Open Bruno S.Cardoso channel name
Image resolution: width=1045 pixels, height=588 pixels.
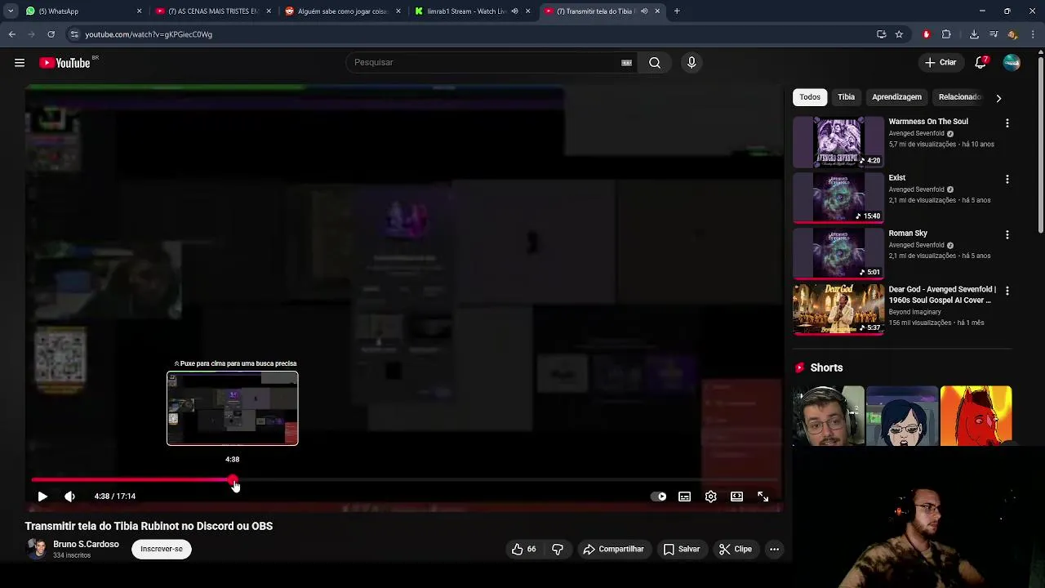click(x=86, y=545)
